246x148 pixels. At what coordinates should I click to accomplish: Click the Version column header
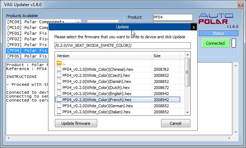pyautogui.click(x=103, y=56)
